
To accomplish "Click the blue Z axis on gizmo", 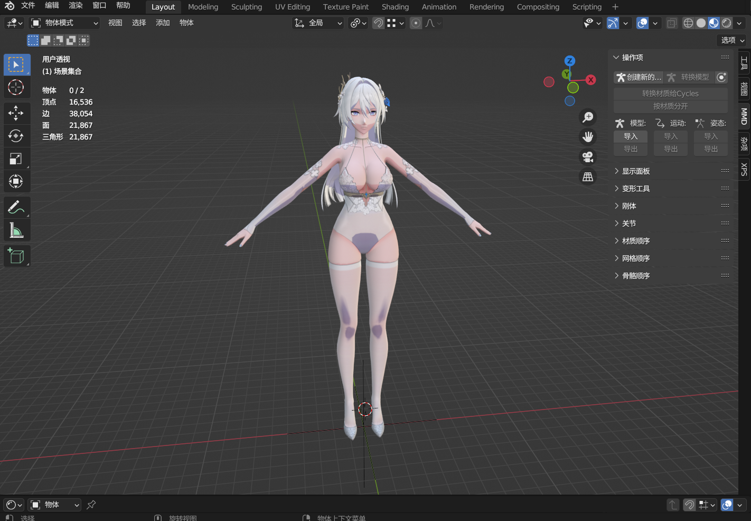I will click(x=569, y=61).
